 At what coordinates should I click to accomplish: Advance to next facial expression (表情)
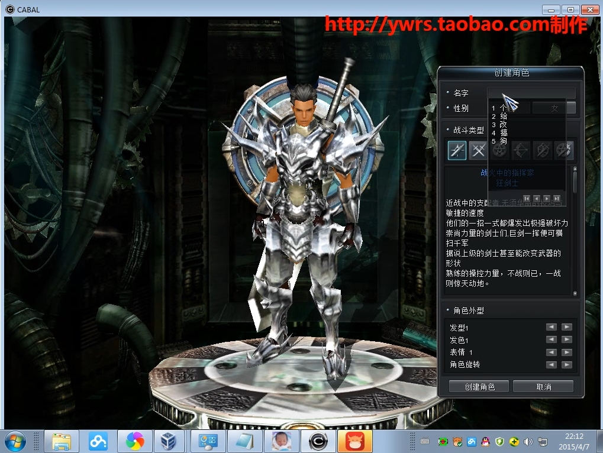566,352
